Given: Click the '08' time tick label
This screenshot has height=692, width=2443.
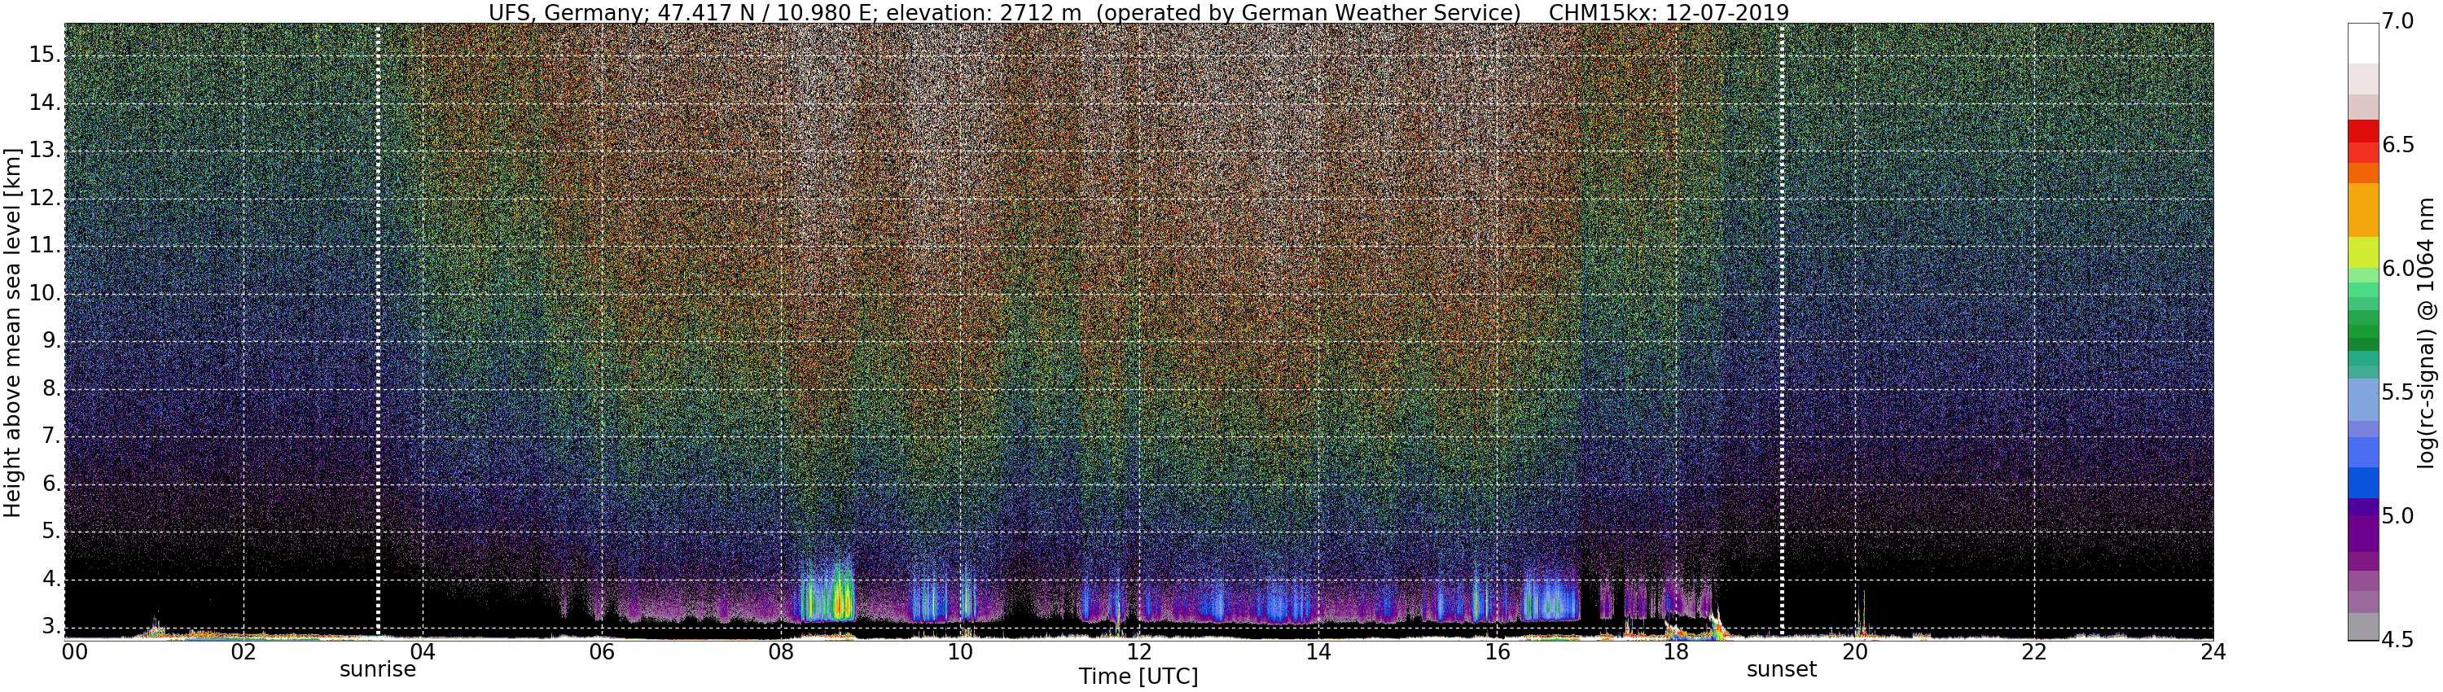Looking at the screenshot, I should pyautogui.click(x=780, y=652).
